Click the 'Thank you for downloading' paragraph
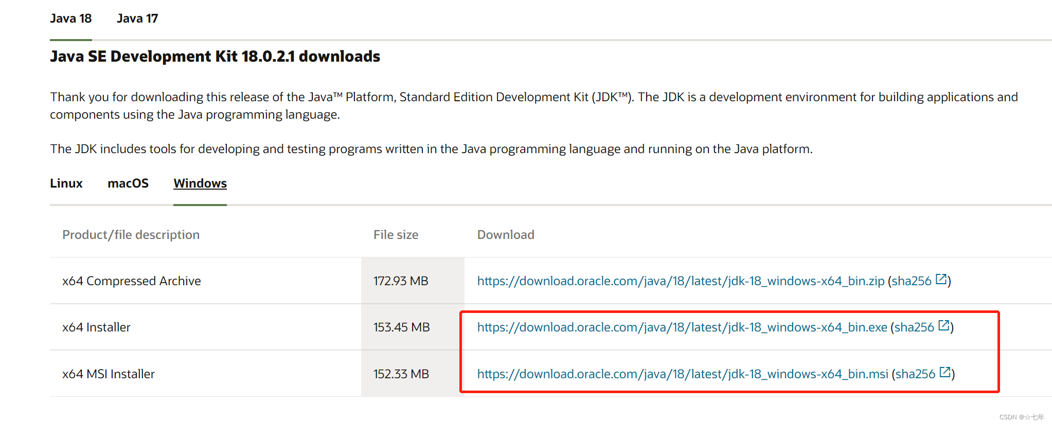Viewport: 1052px width, 425px height. tap(534, 106)
